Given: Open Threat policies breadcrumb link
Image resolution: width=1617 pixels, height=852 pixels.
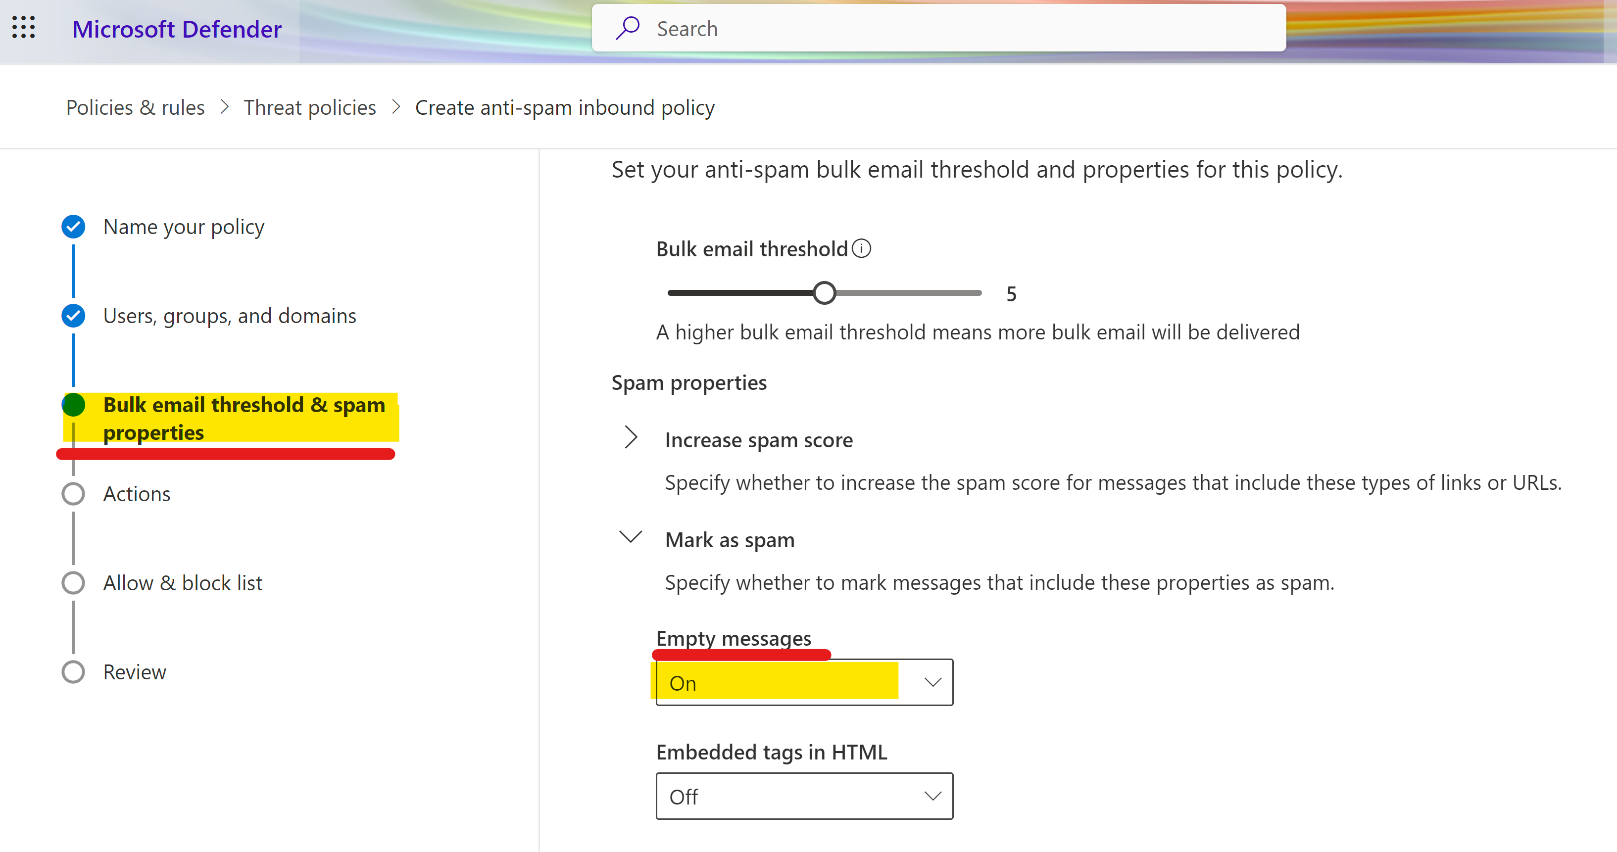Looking at the screenshot, I should (x=309, y=107).
